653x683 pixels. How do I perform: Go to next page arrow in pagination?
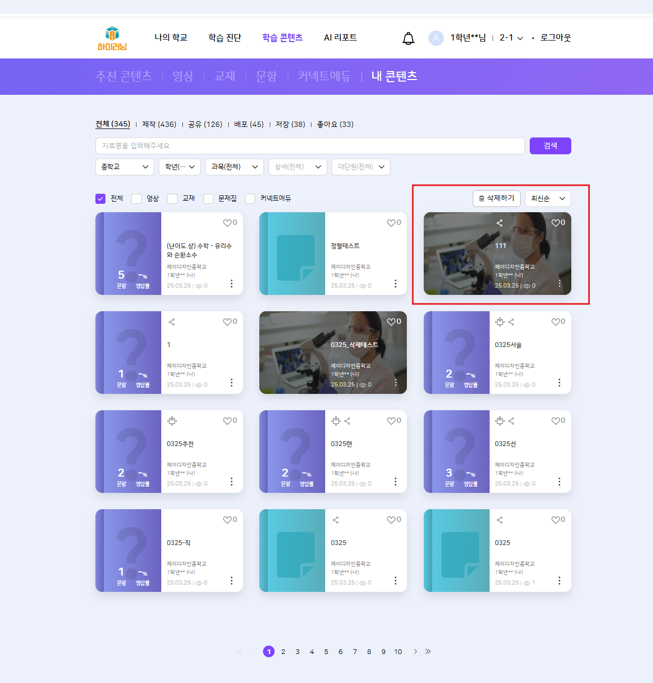pyautogui.click(x=415, y=651)
